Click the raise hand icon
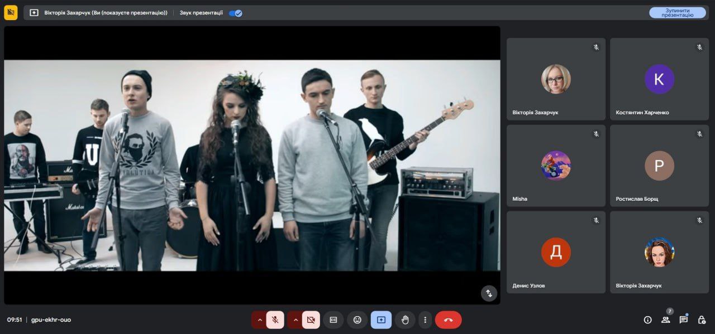 pyautogui.click(x=405, y=320)
